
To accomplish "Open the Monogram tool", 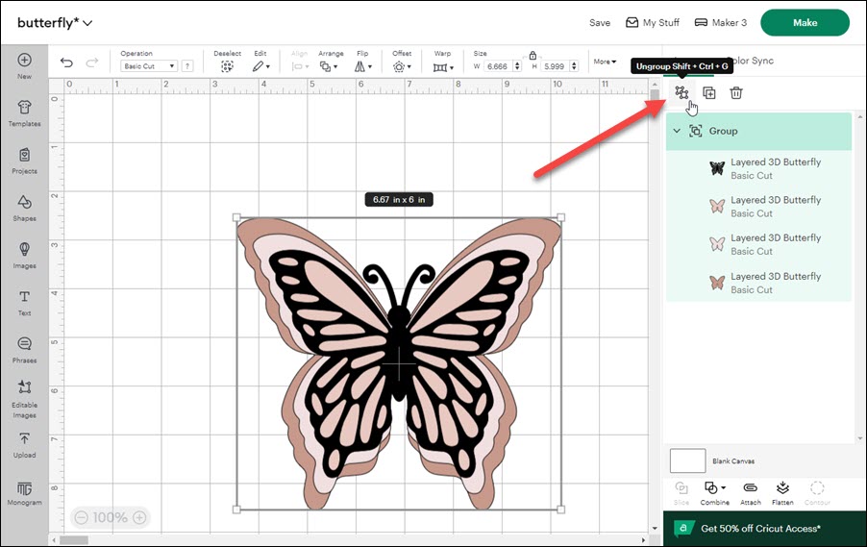I will pos(24,491).
